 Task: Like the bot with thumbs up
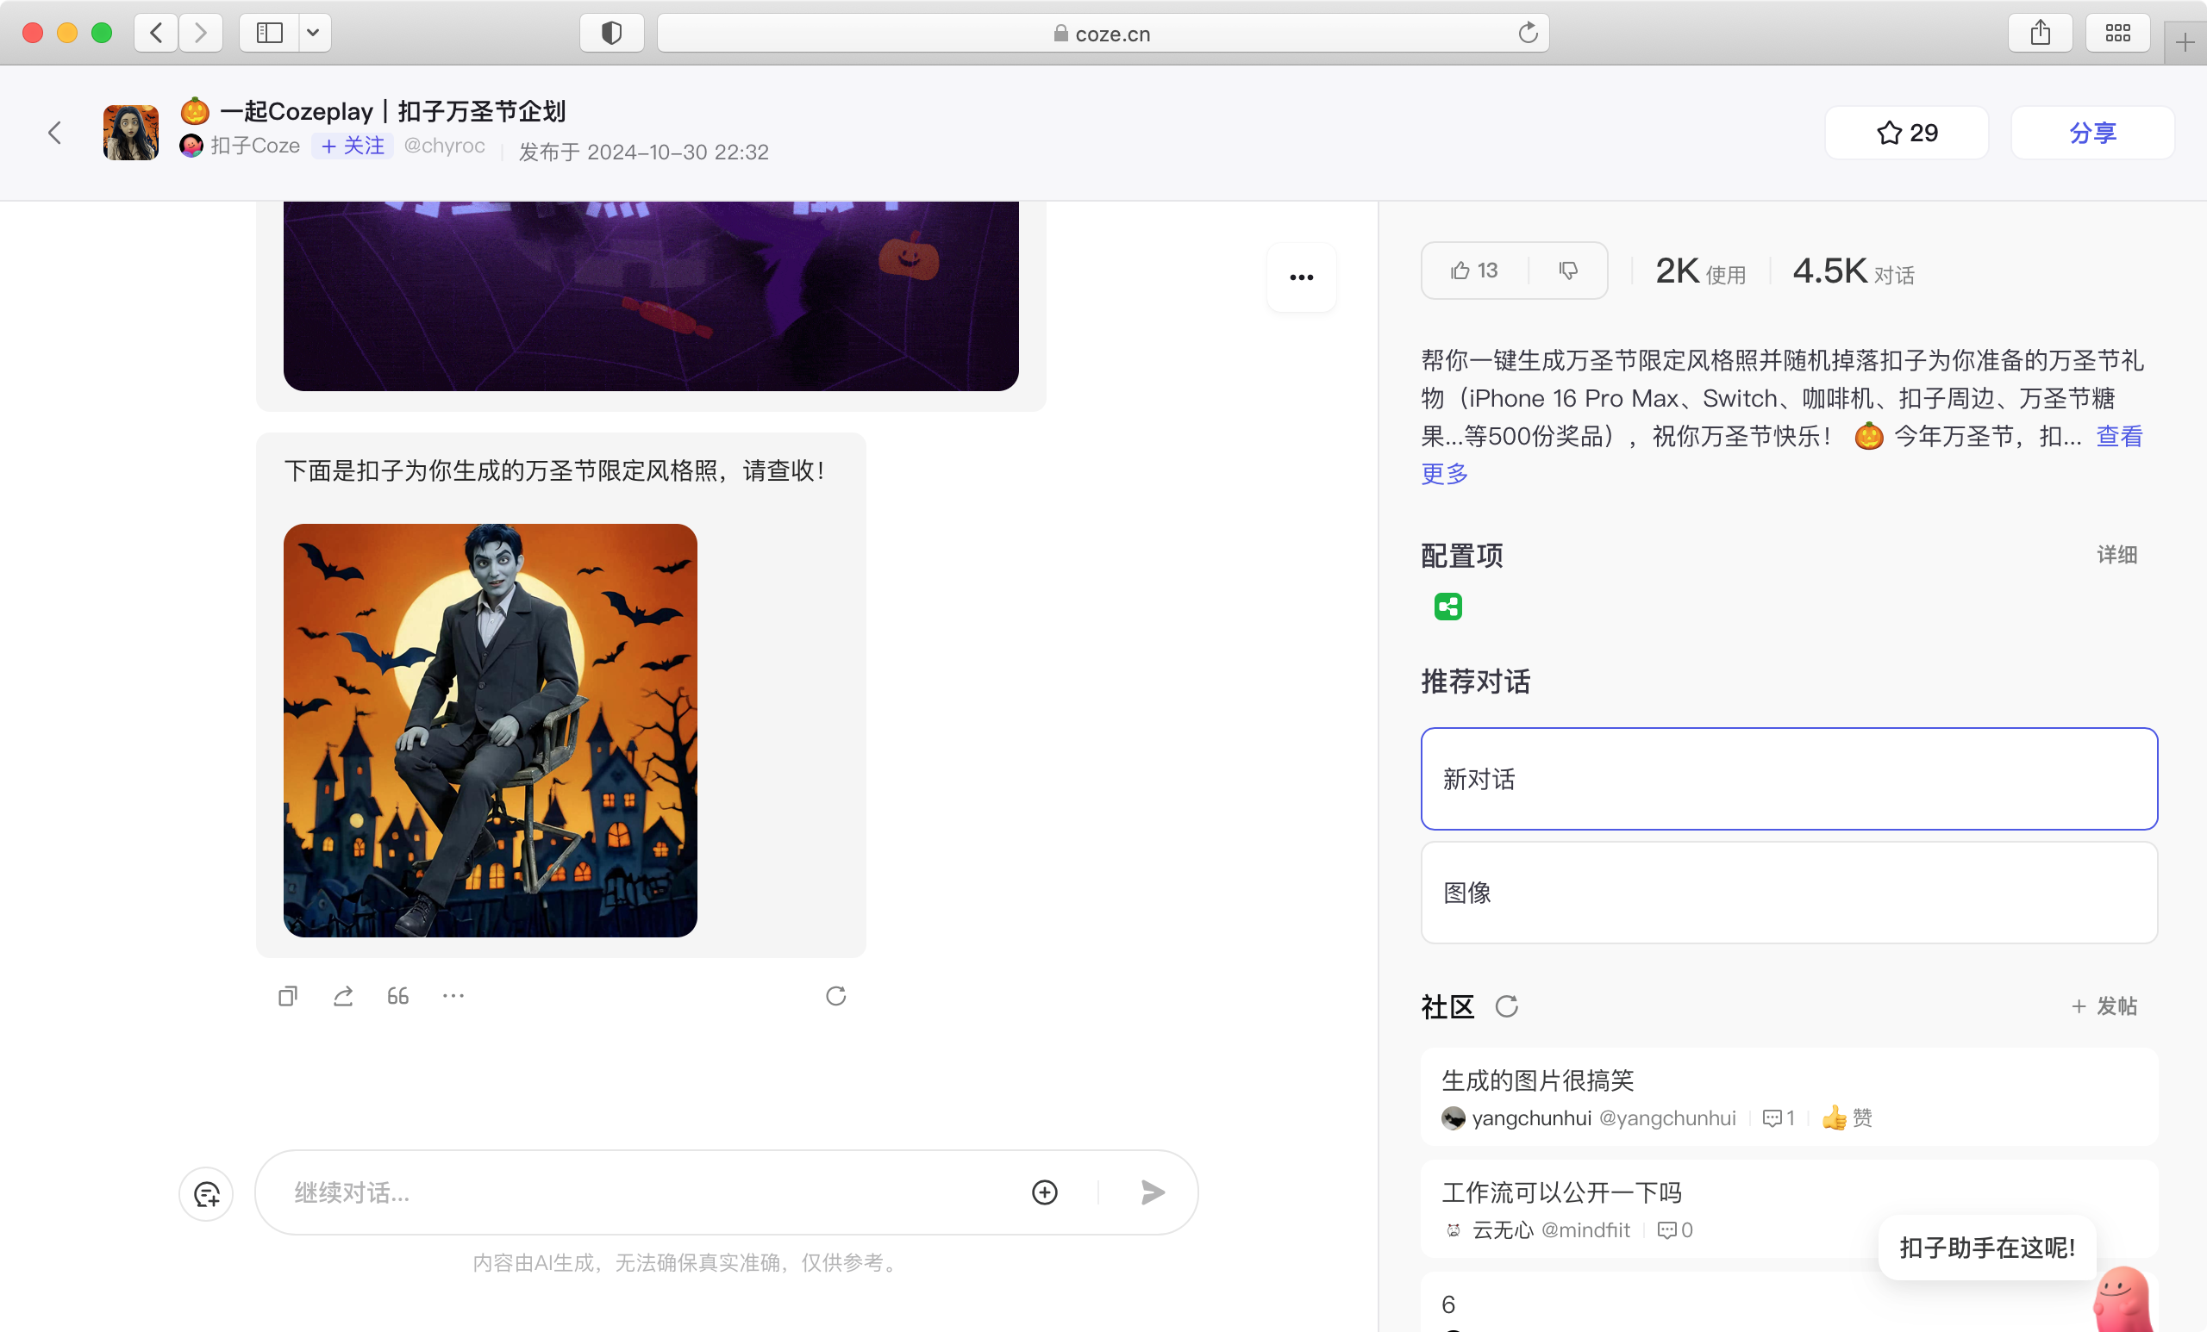pyautogui.click(x=1474, y=271)
